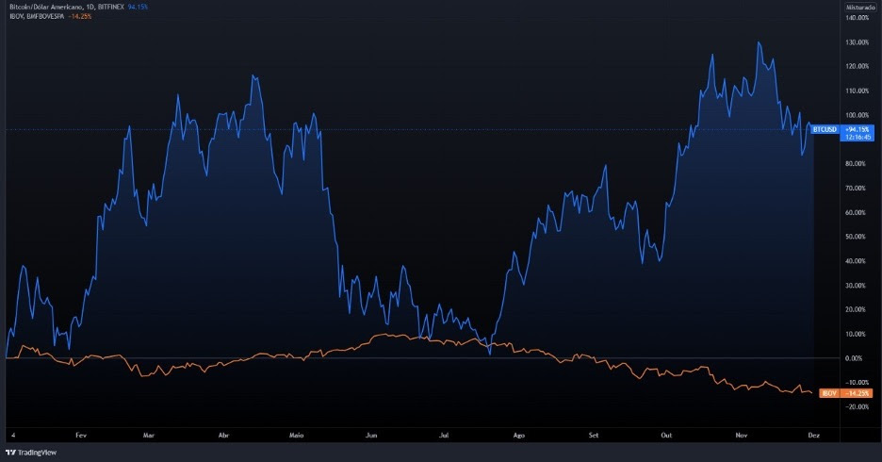Click the 80.00% level on price axis
The image size is (882, 462).
click(x=857, y=164)
